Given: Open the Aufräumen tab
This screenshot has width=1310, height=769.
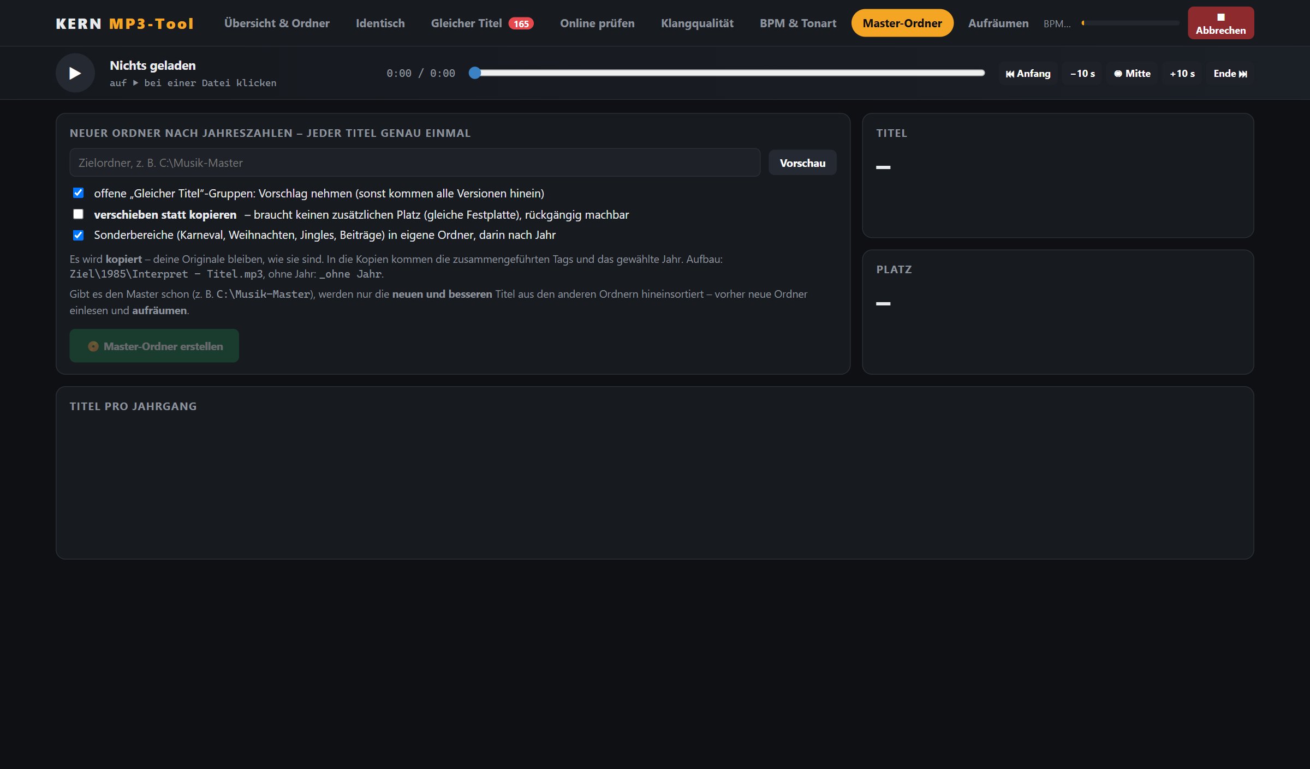Looking at the screenshot, I should coord(998,23).
